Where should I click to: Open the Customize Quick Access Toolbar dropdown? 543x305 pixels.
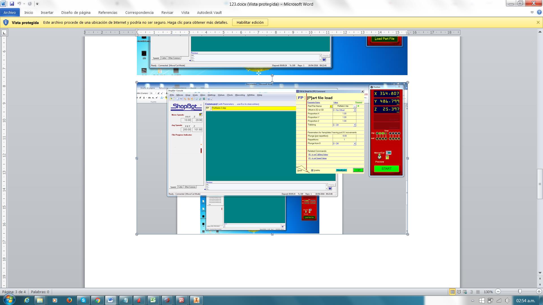37,4
